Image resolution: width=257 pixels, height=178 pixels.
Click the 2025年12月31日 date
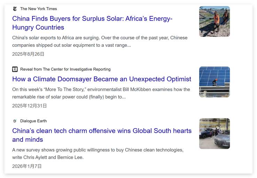tap(30, 106)
